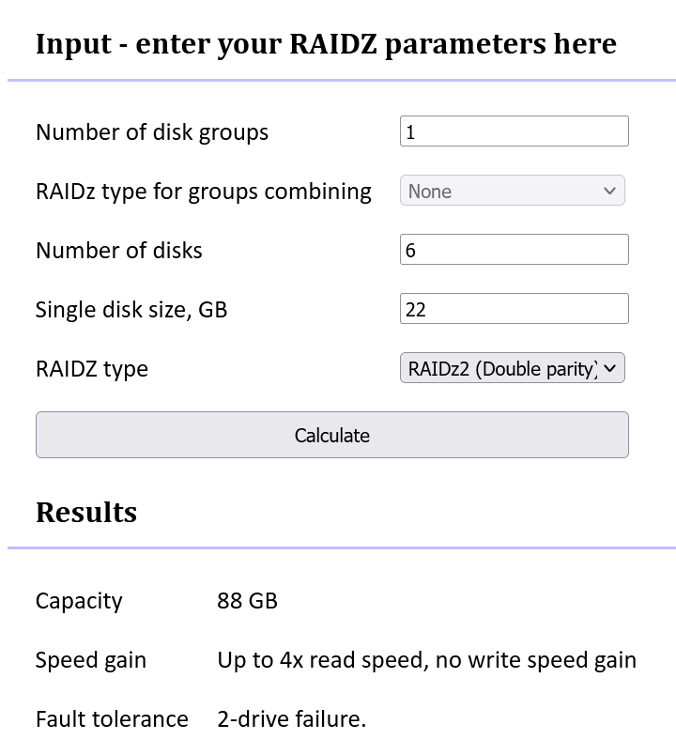
Task: Click the "Fault tolerance" label
Action: [111, 718]
